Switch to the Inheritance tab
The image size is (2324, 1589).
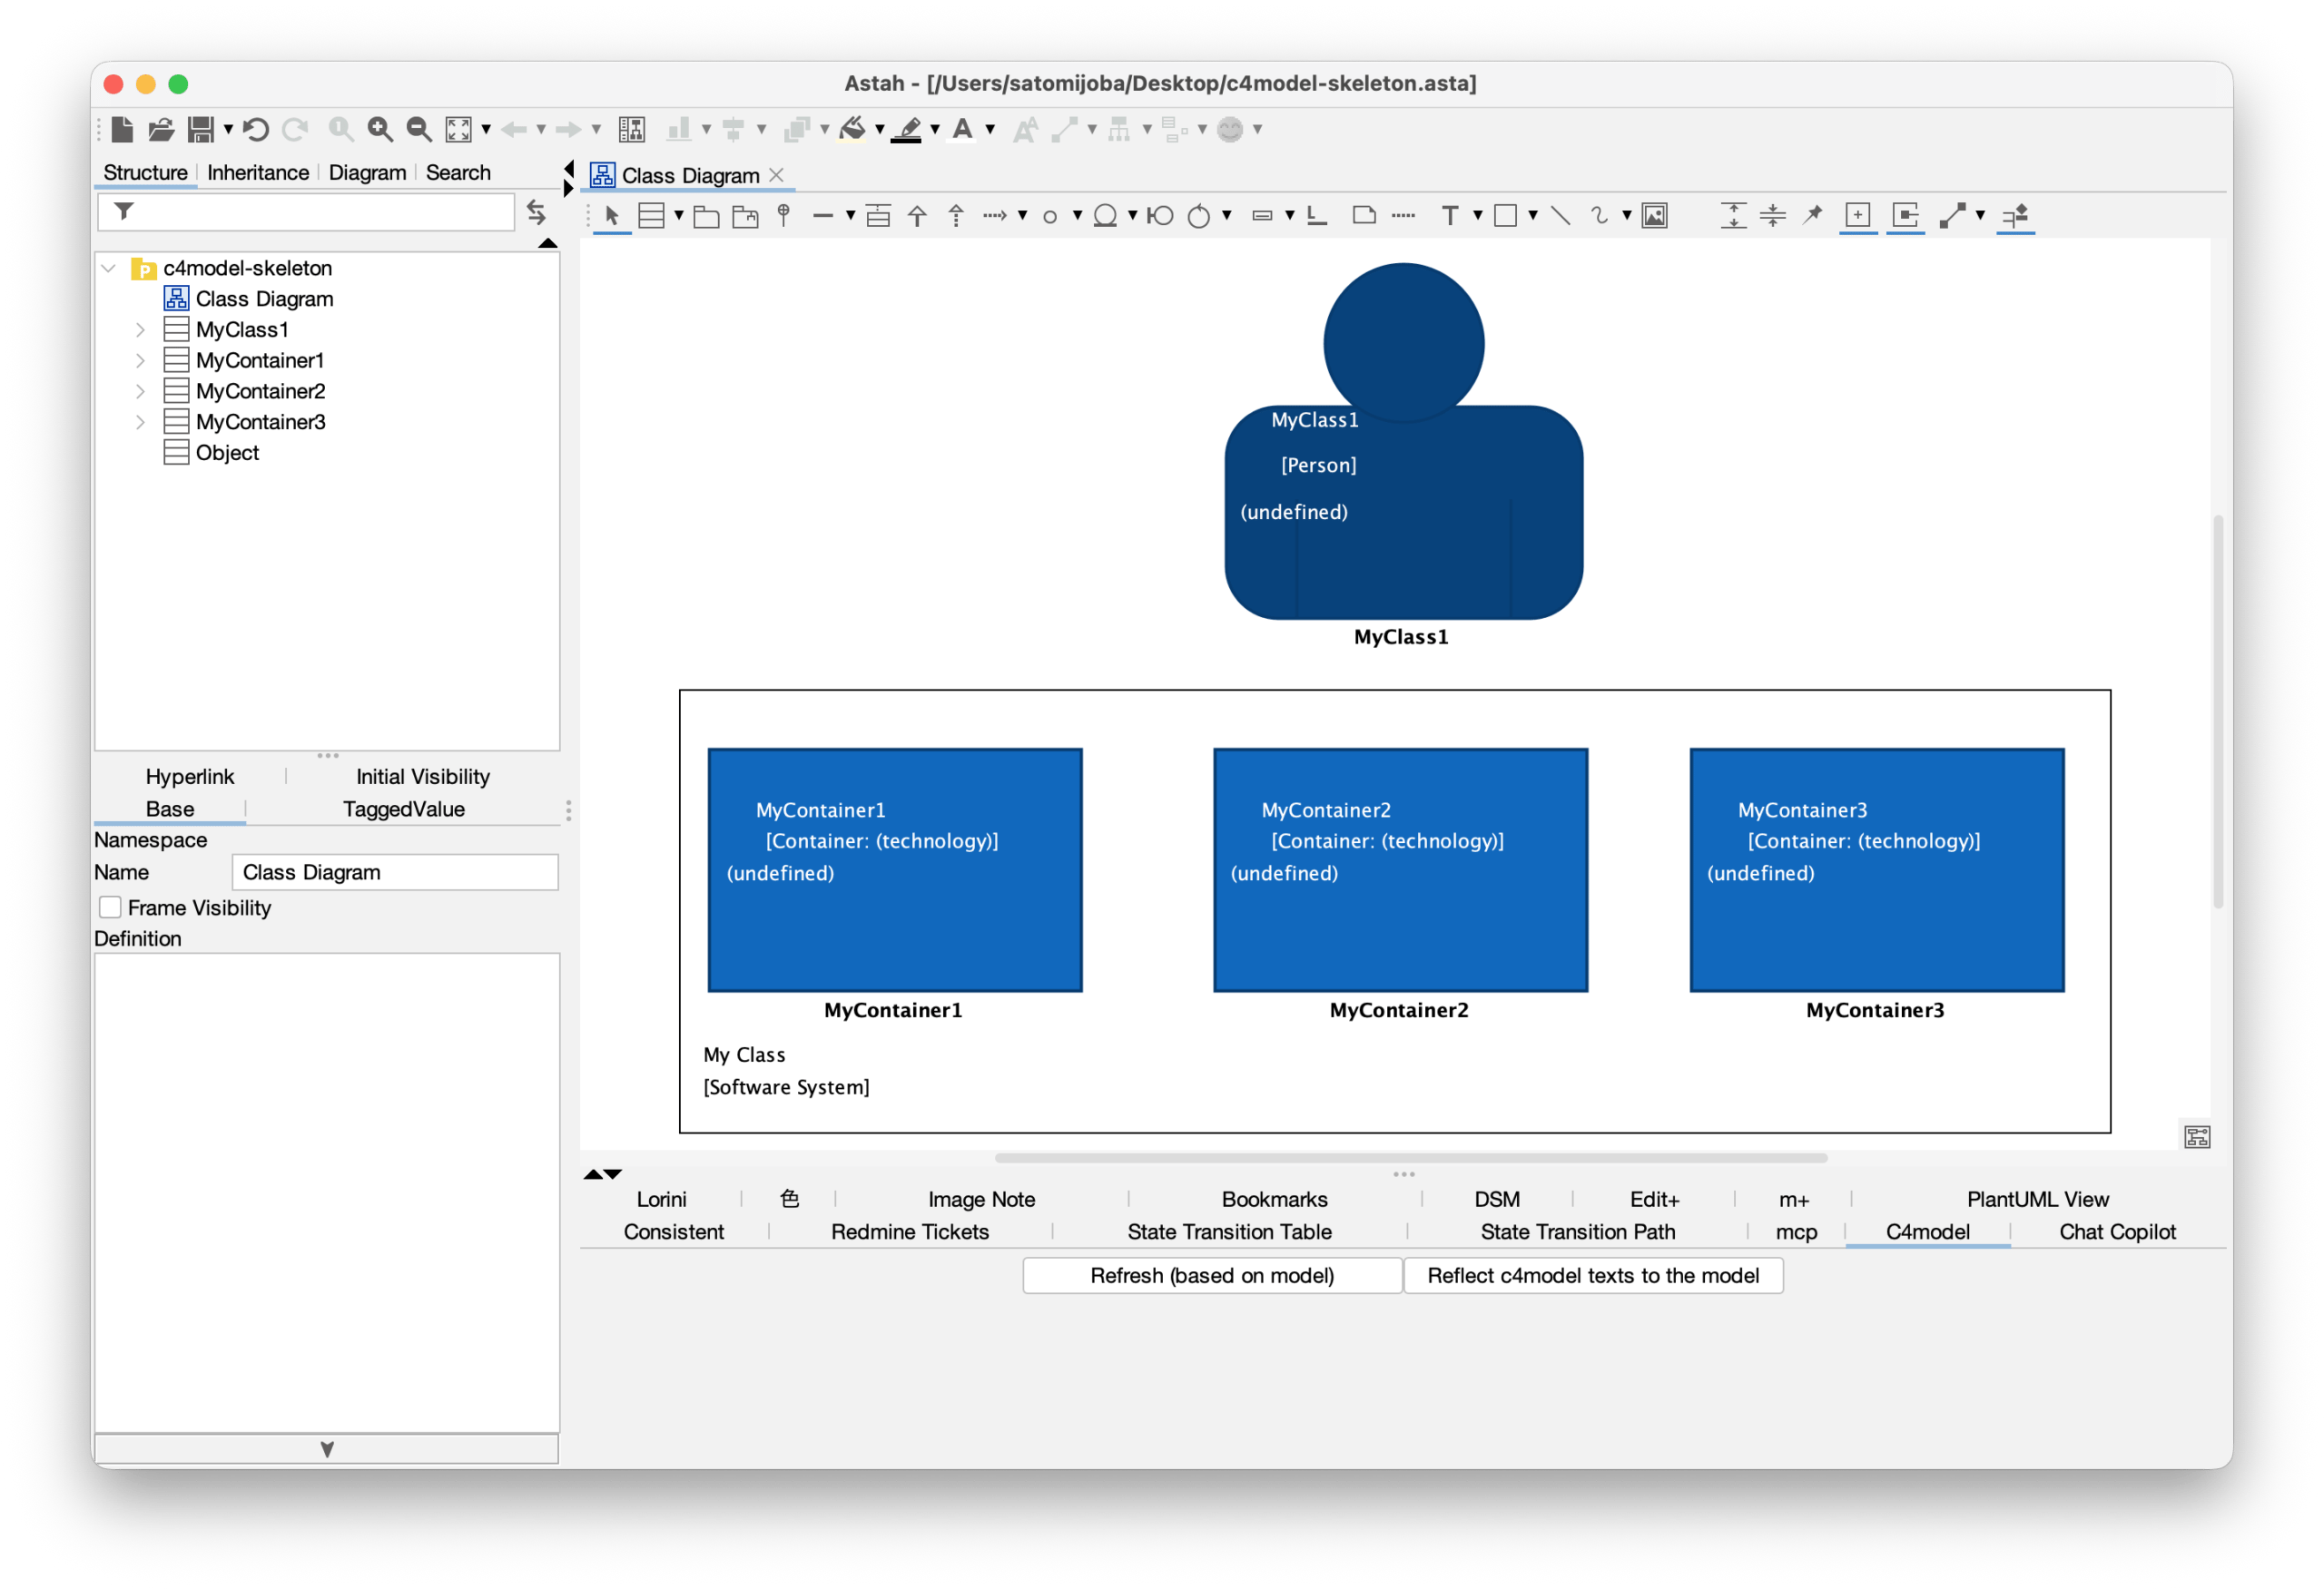click(x=257, y=172)
